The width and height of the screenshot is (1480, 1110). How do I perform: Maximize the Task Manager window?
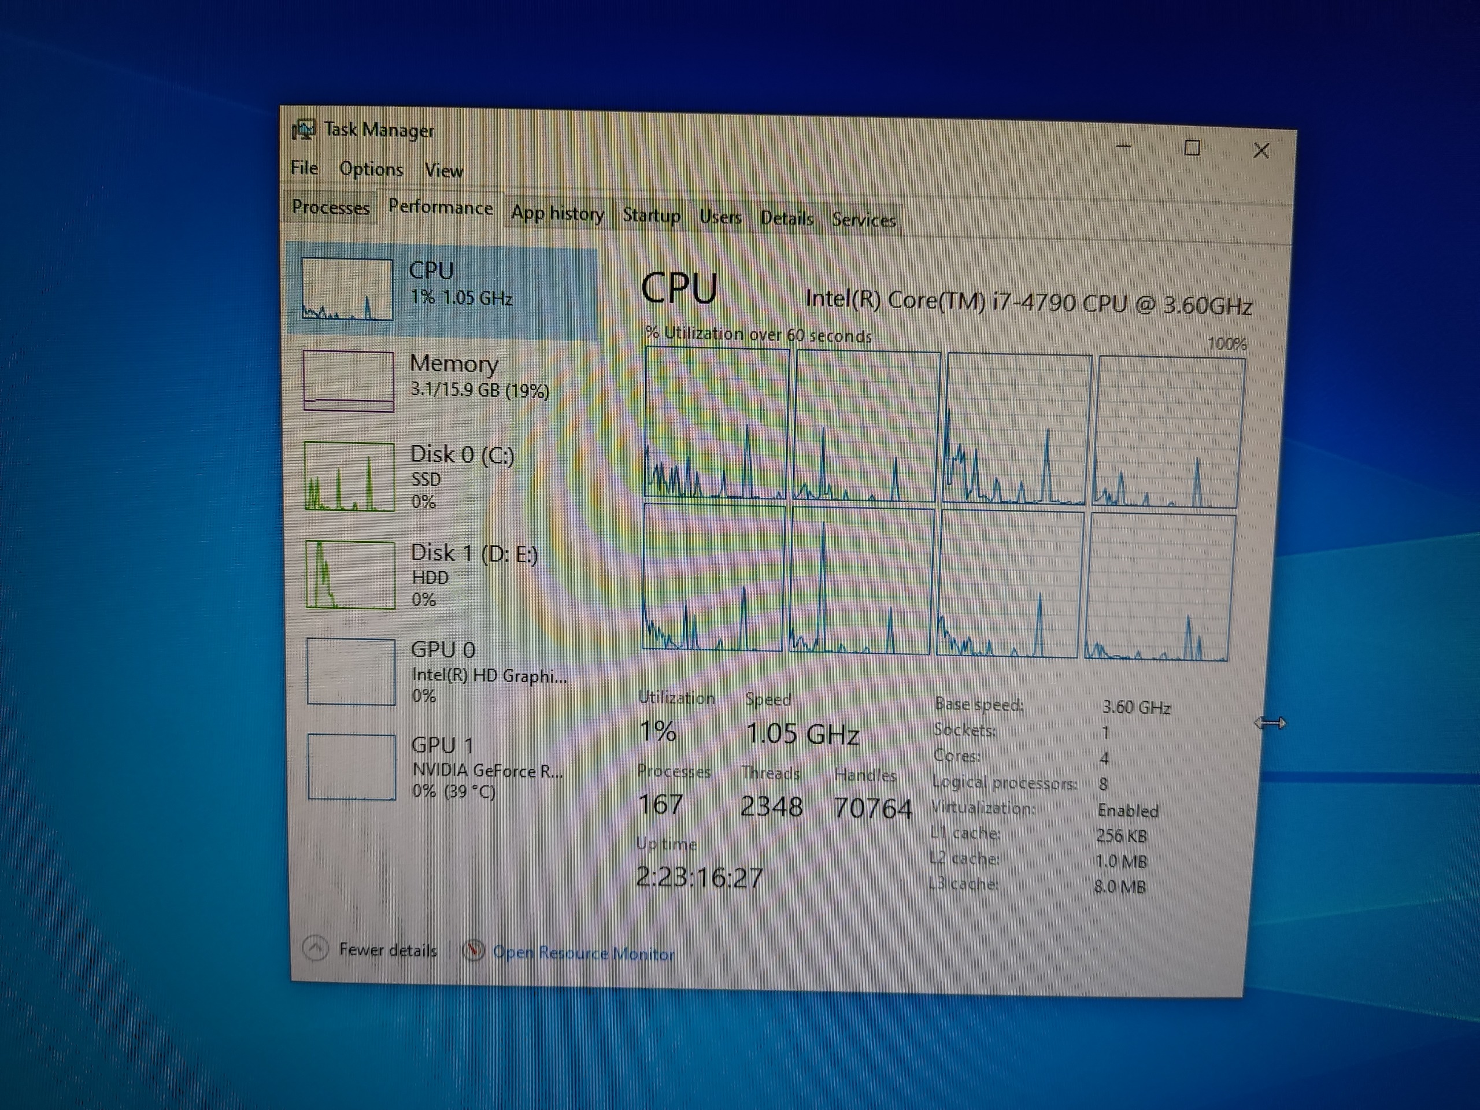point(1192,149)
